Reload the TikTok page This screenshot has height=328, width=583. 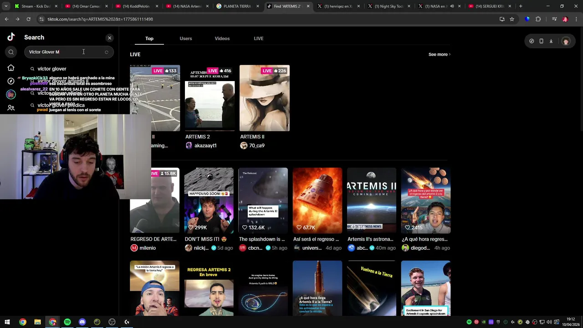[x=28, y=19]
